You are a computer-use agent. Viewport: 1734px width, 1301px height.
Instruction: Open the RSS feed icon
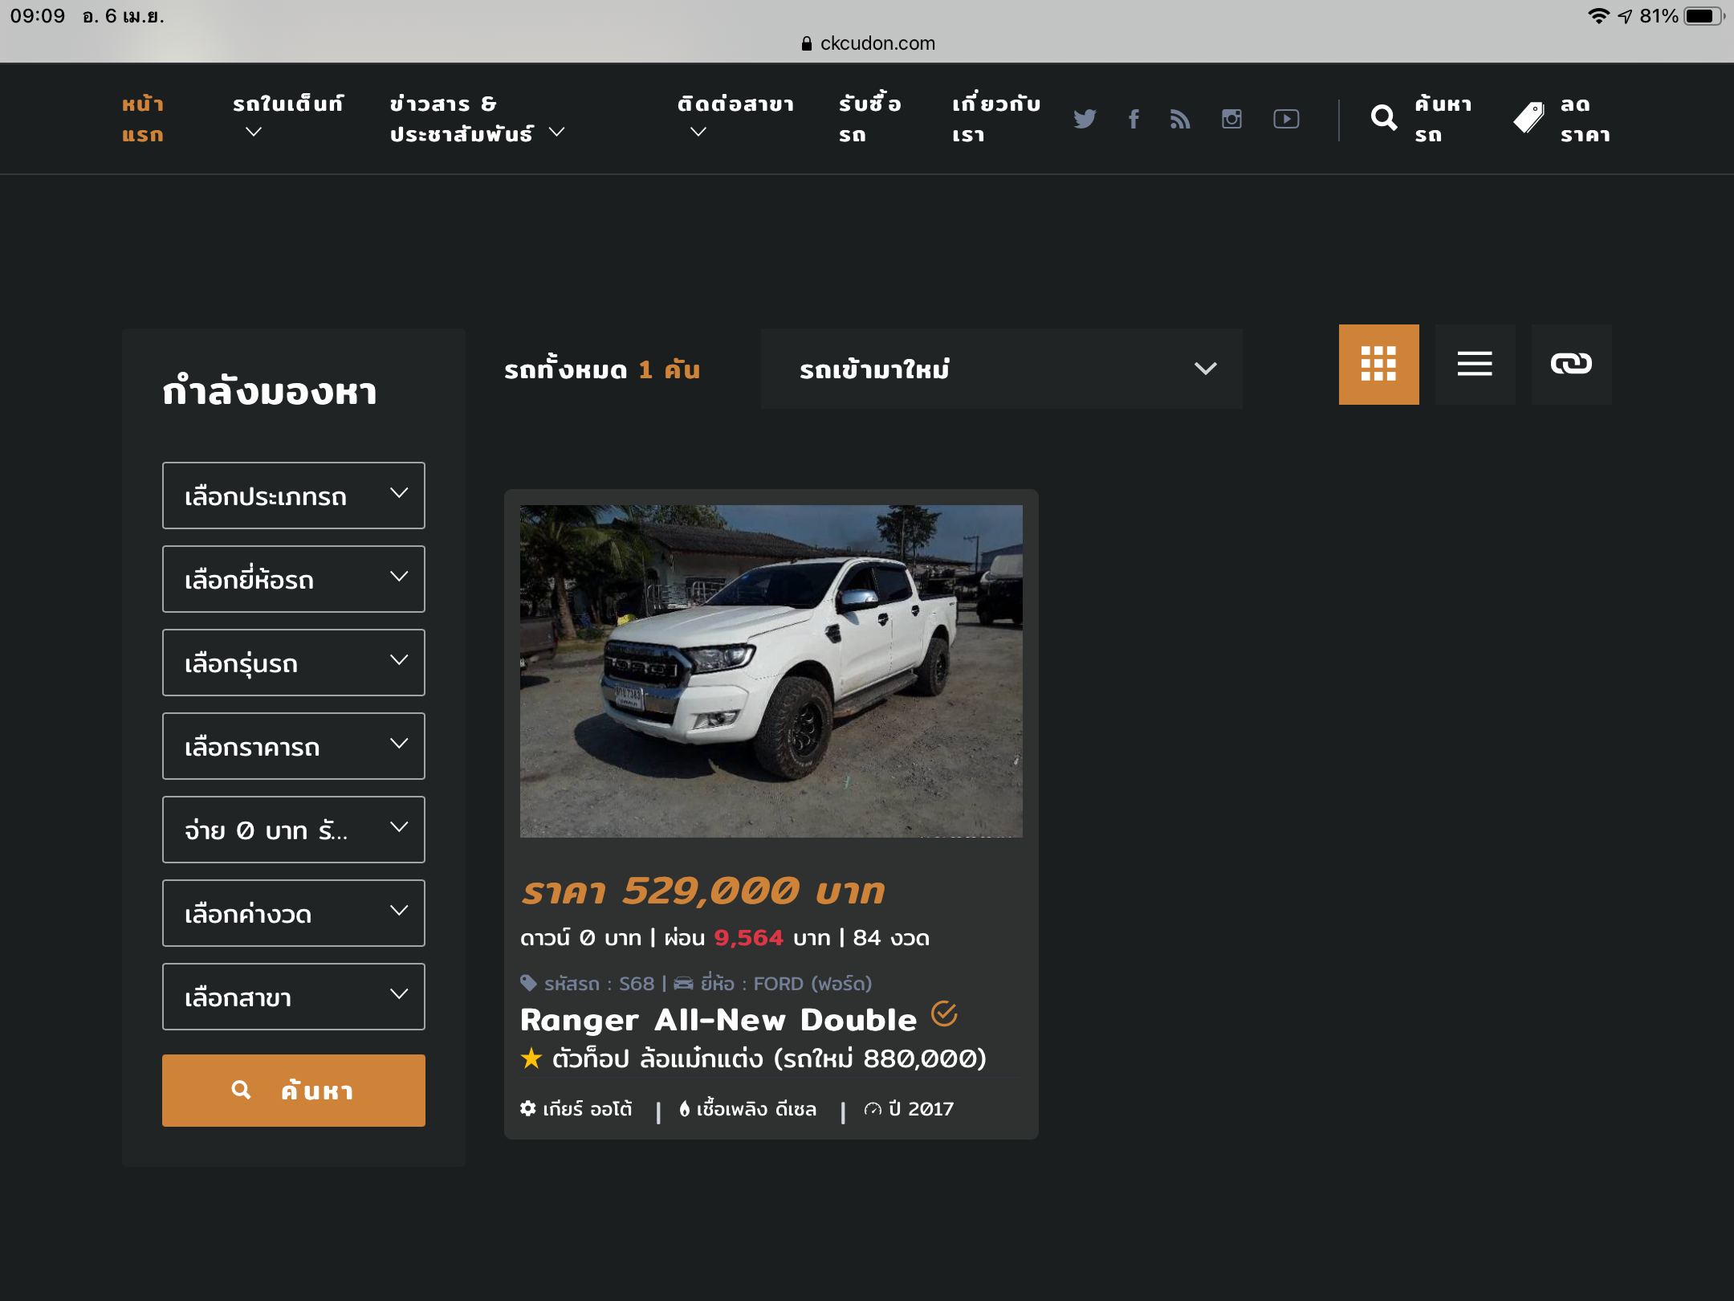(1179, 119)
